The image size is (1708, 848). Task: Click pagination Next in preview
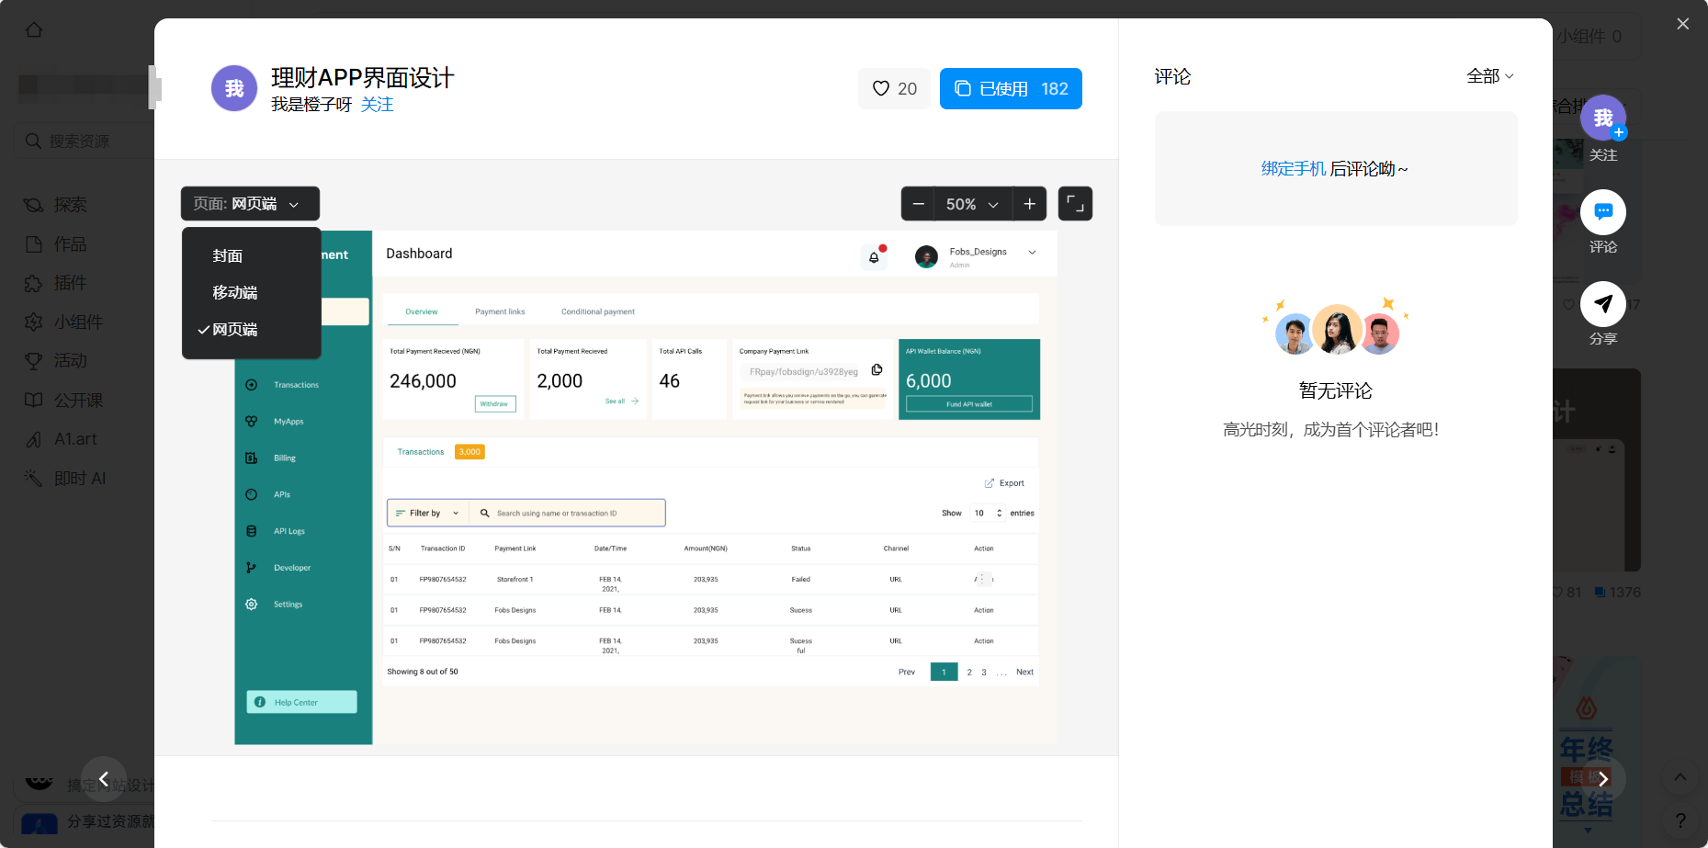(1024, 673)
